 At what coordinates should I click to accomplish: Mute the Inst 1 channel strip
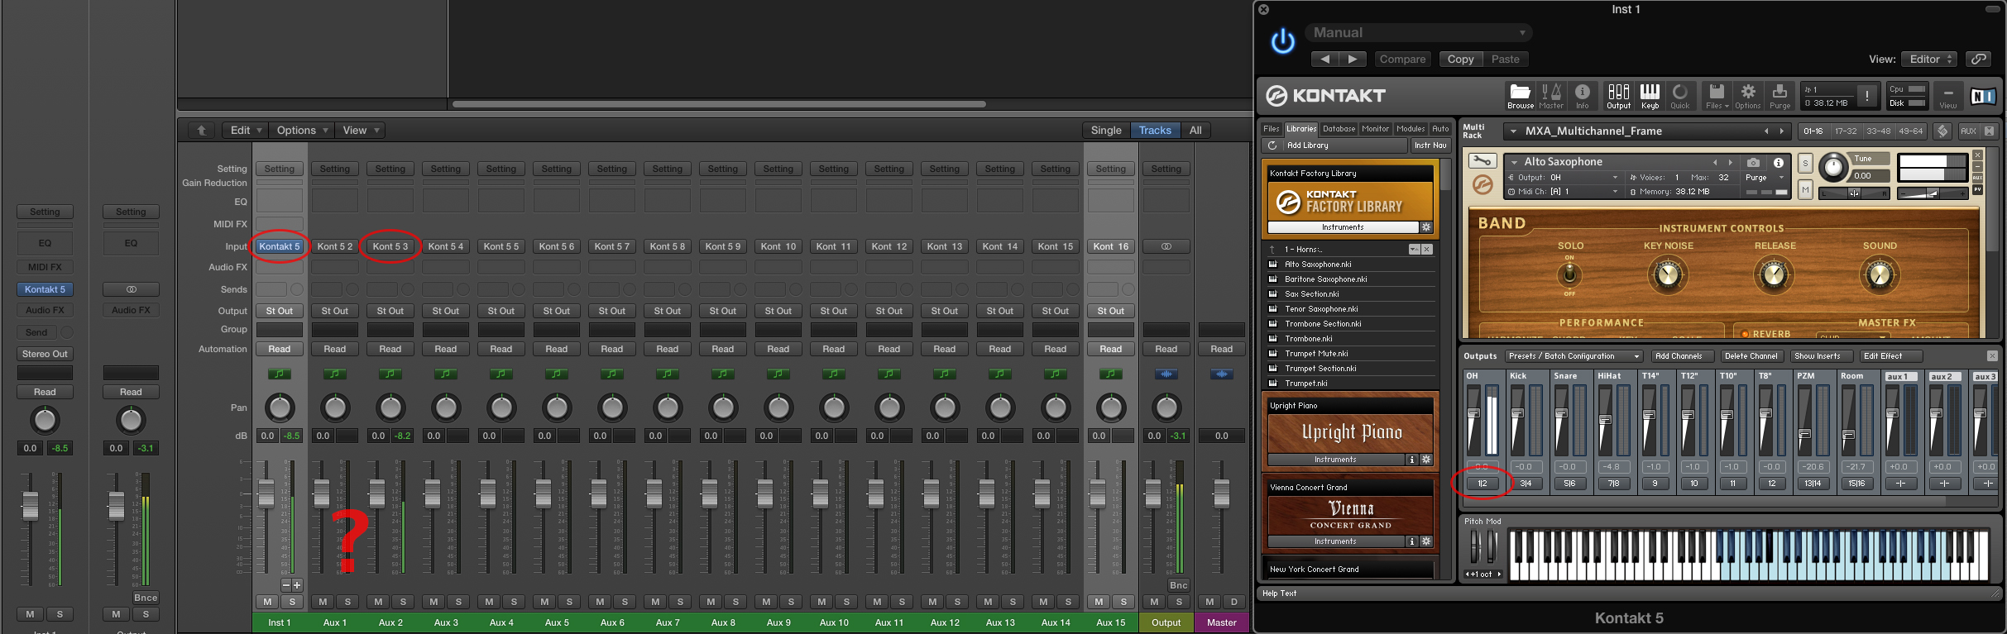[267, 602]
